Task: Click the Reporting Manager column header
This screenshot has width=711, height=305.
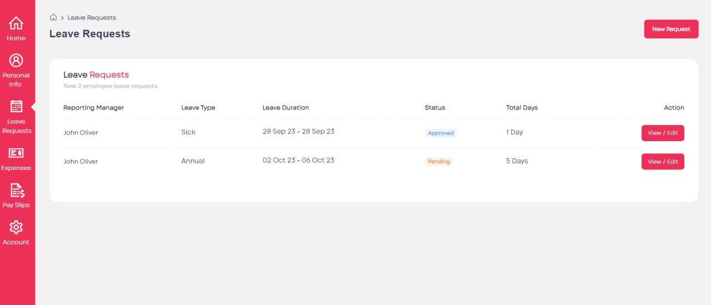Action: click(x=93, y=108)
